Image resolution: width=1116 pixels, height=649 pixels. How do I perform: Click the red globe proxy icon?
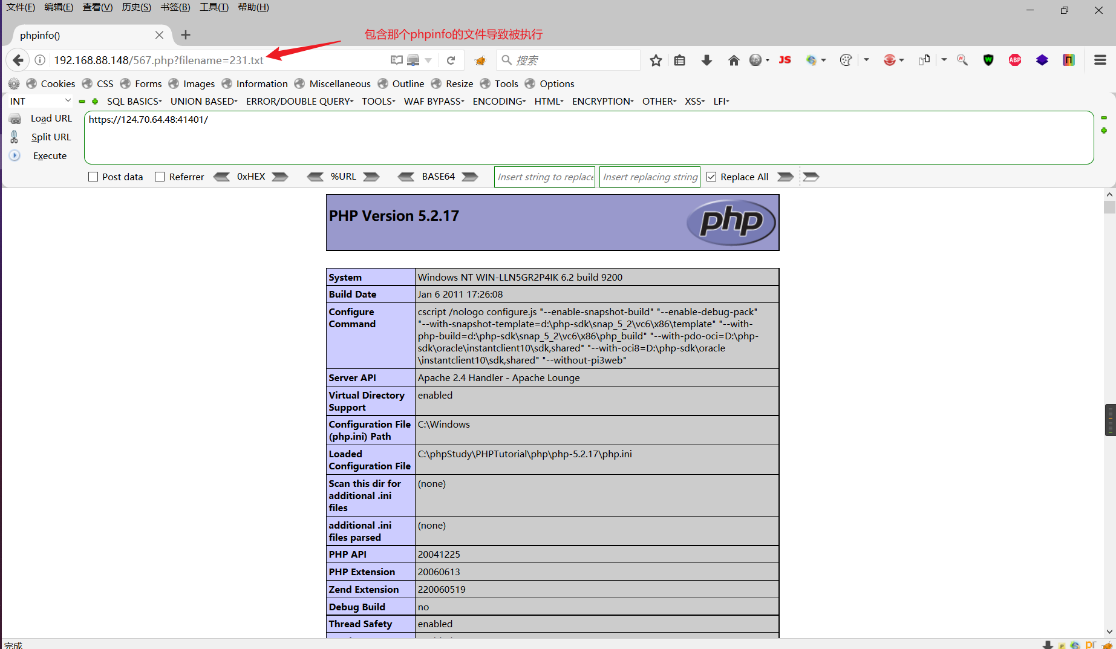click(889, 60)
